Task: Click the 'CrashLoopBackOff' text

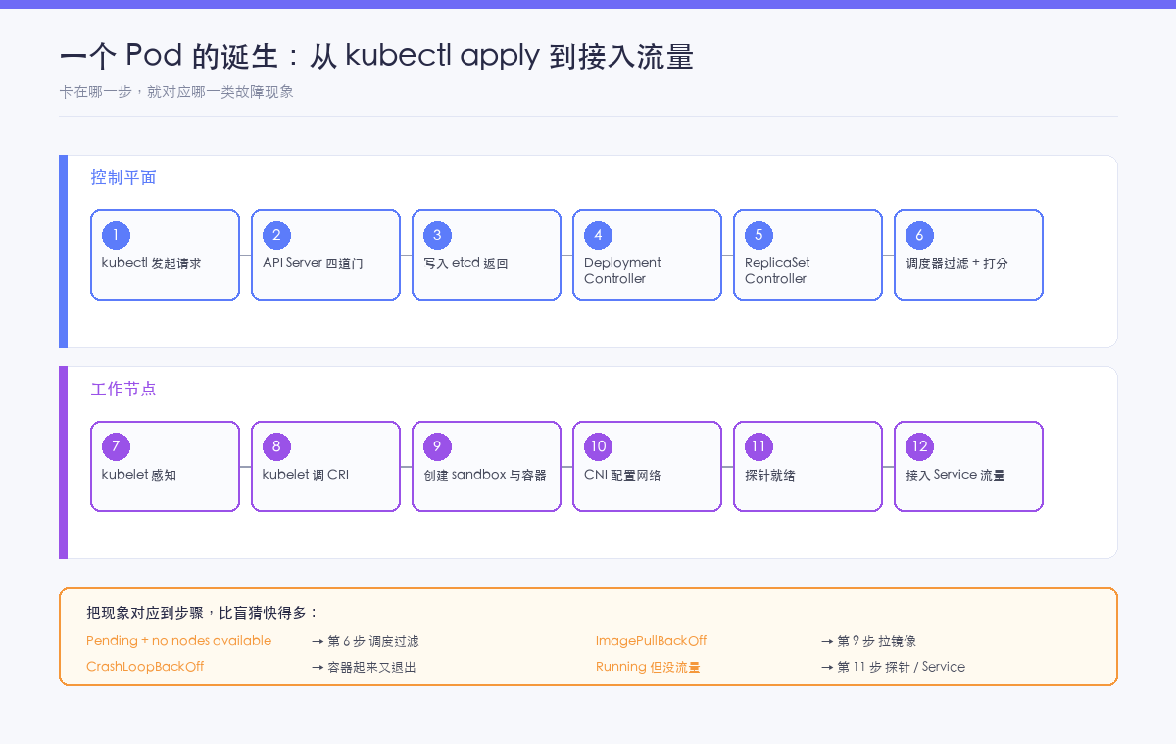Action: pos(145,667)
